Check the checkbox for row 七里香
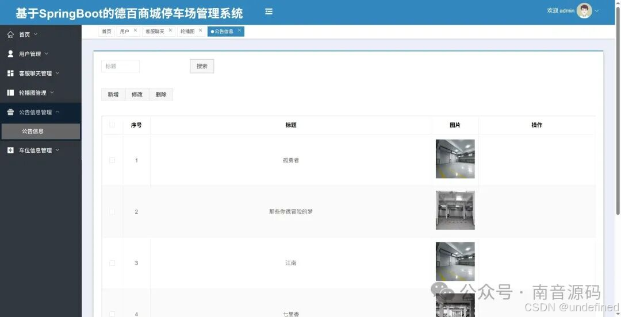 point(112,314)
